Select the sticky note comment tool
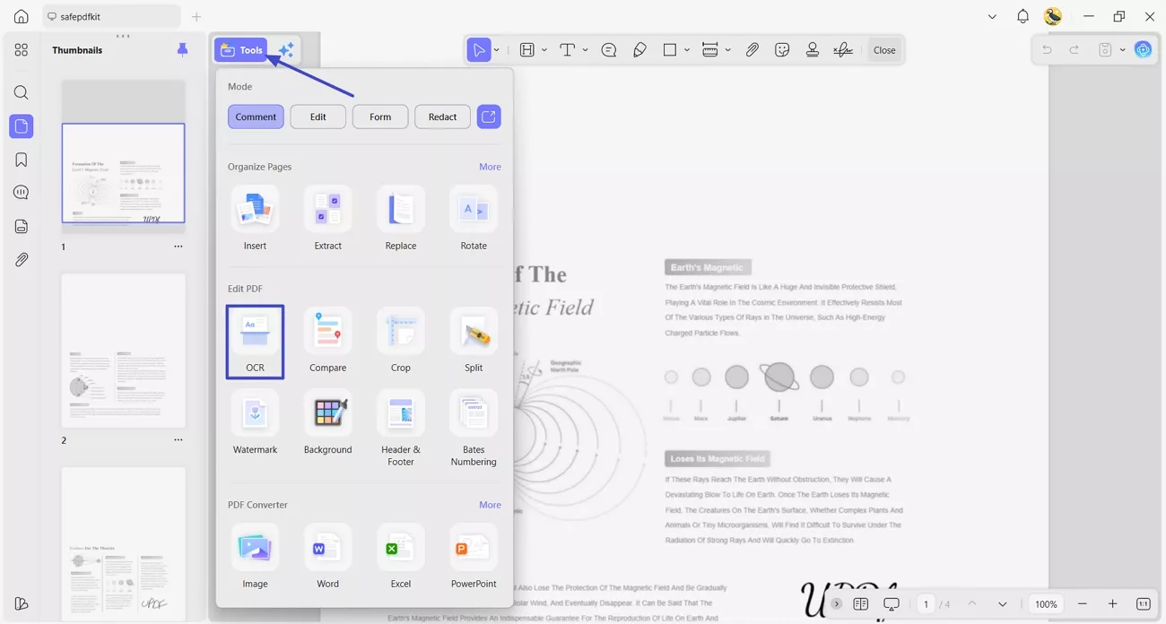1166x624 pixels. coord(609,50)
